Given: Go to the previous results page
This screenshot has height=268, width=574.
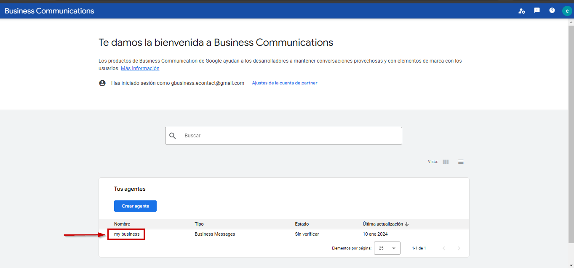Looking at the screenshot, I should click(x=444, y=248).
